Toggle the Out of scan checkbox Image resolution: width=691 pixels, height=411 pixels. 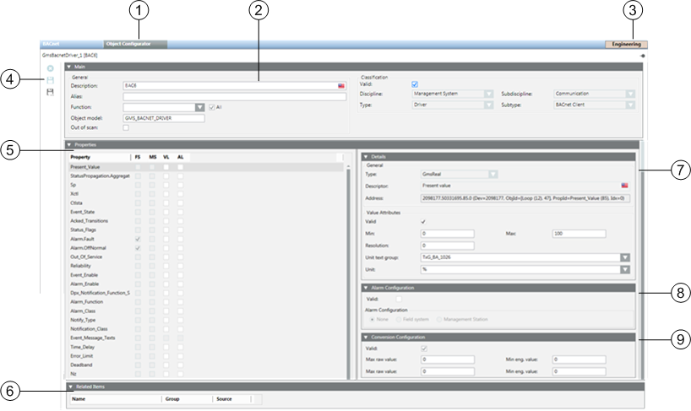click(126, 128)
